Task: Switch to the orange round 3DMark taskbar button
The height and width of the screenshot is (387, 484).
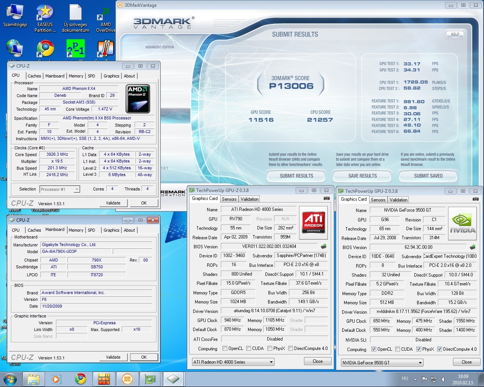Action: [x=127, y=379]
